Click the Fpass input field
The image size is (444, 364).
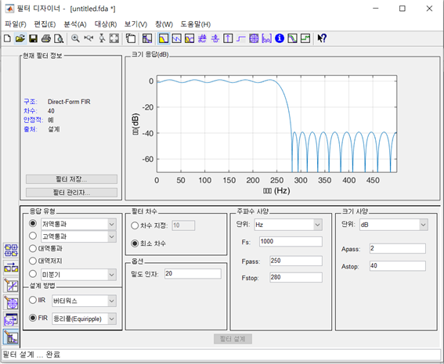point(296,261)
